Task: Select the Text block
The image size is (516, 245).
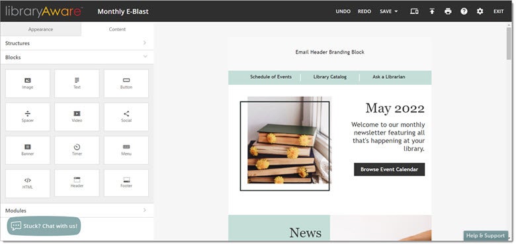Action: coord(77,83)
